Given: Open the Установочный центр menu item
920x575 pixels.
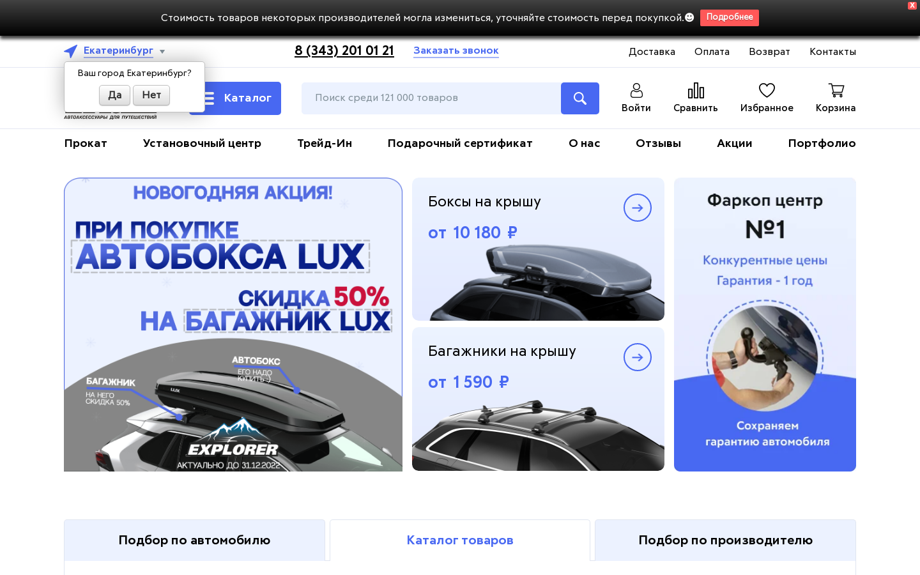Looking at the screenshot, I should [202, 143].
